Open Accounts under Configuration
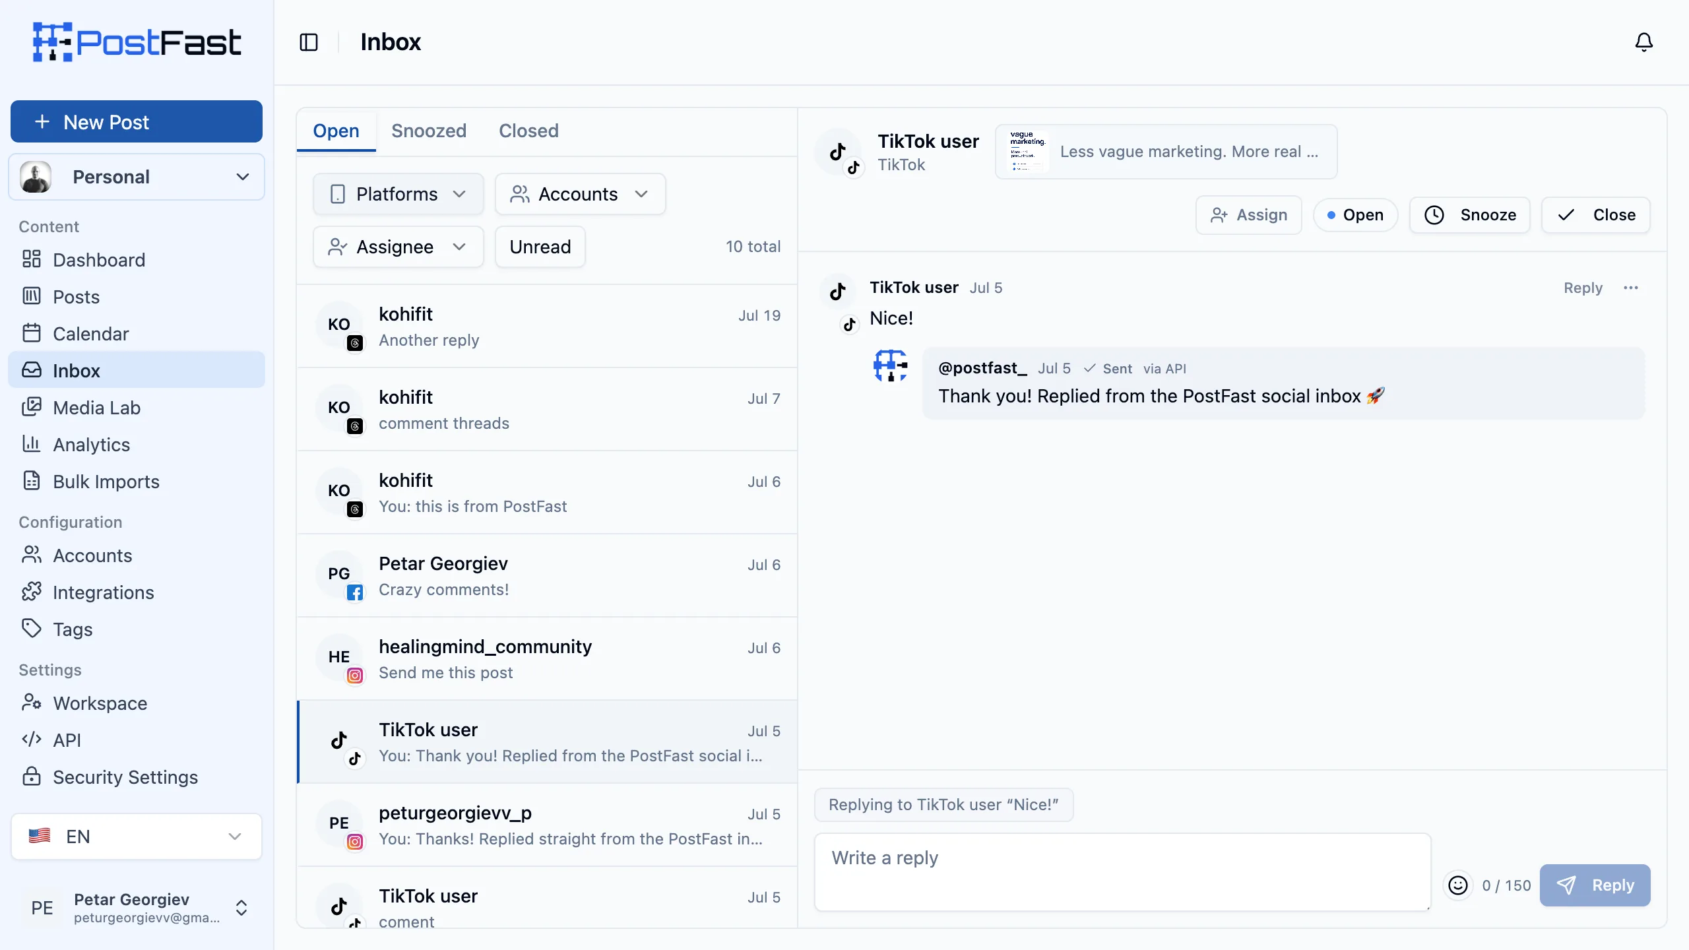Viewport: 1689px width, 950px height. [x=137, y=555]
